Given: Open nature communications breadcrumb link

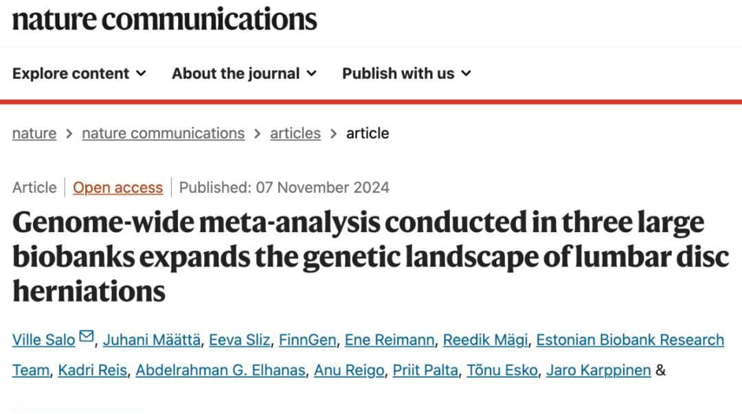Looking at the screenshot, I should pyautogui.click(x=164, y=133).
